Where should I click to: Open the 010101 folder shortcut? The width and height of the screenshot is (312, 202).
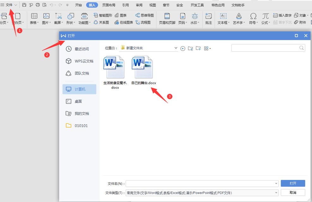pos(79,126)
